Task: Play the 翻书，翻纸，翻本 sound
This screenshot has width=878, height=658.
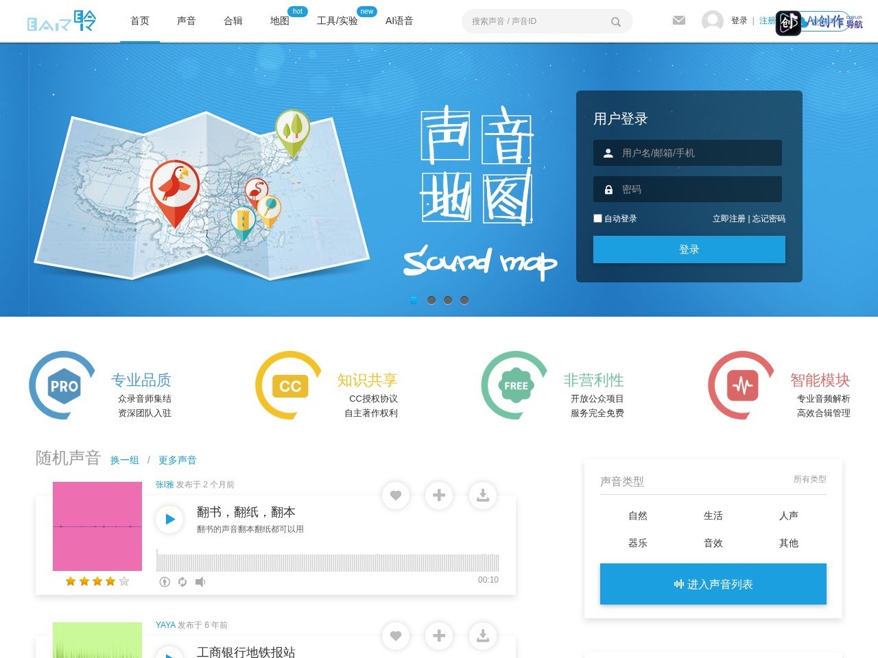Action: (x=169, y=520)
